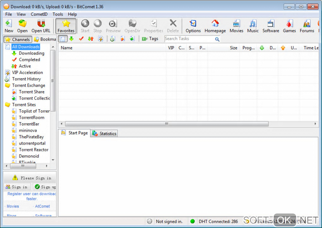Open Demonoid site entry
The image size is (322, 228).
pyautogui.click(x=29, y=156)
